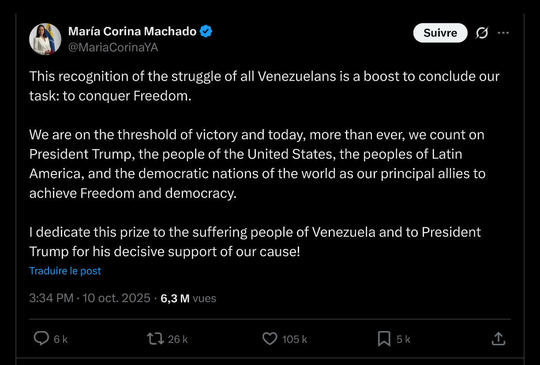Click the display name María Corina Machado
The width and height of the screenshot is (540, 365).
coord(132,31)
